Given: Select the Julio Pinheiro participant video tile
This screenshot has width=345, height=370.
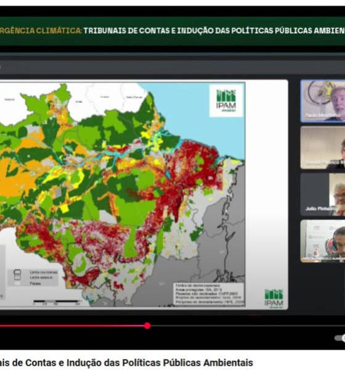Looking at the screenshot, I should [x=323, y=194].
